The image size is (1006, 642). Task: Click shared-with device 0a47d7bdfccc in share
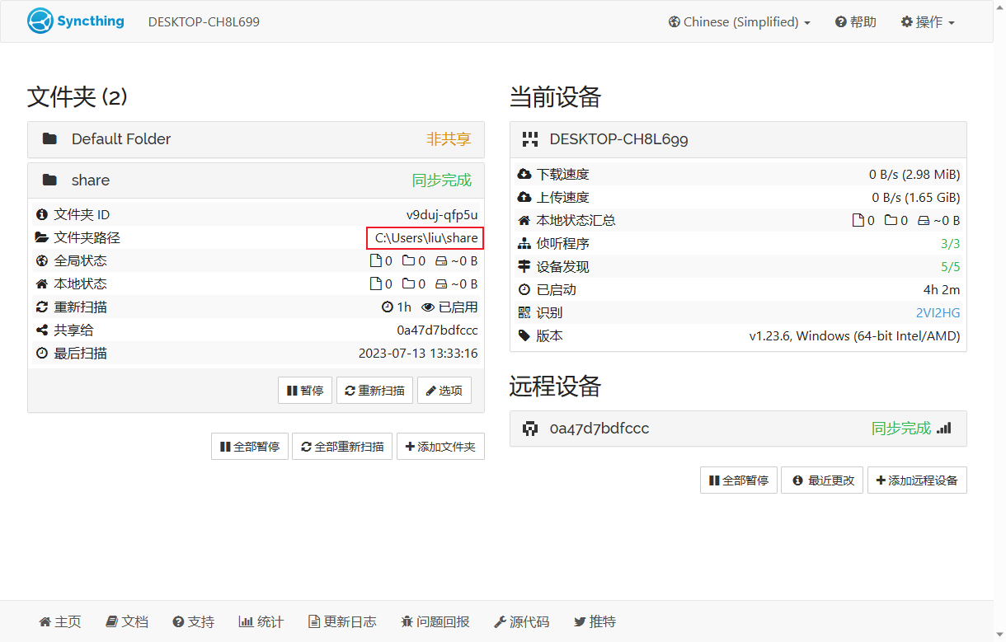click(x=438, y=330)
